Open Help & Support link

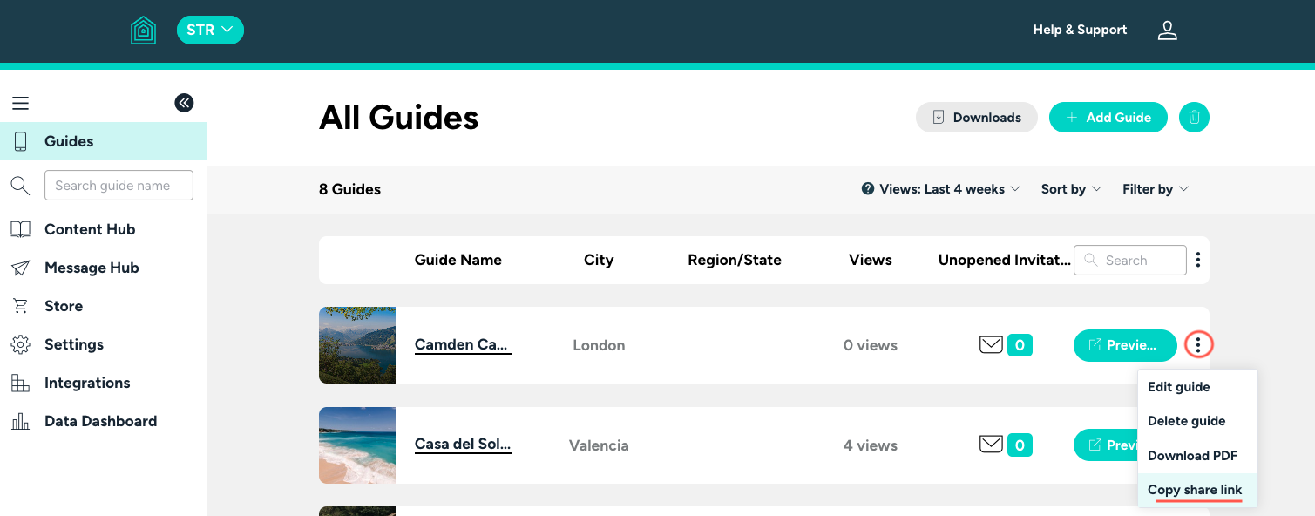click(x=1080, y=30)
